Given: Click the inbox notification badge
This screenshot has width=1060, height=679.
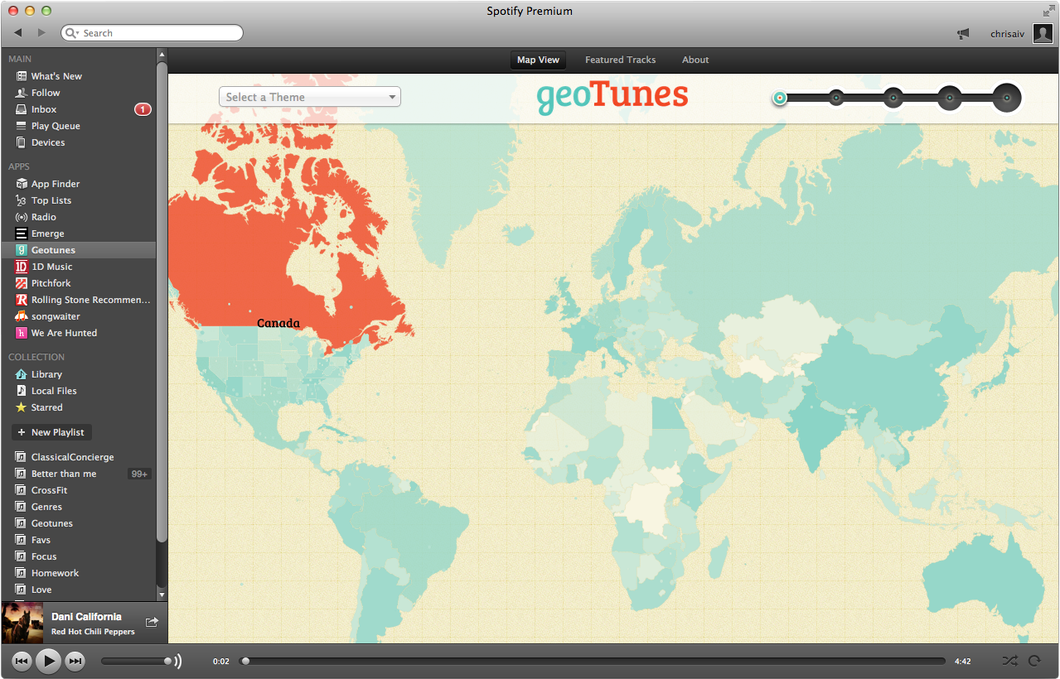Looking at the screenshot, I should click(x=143, y=109).
